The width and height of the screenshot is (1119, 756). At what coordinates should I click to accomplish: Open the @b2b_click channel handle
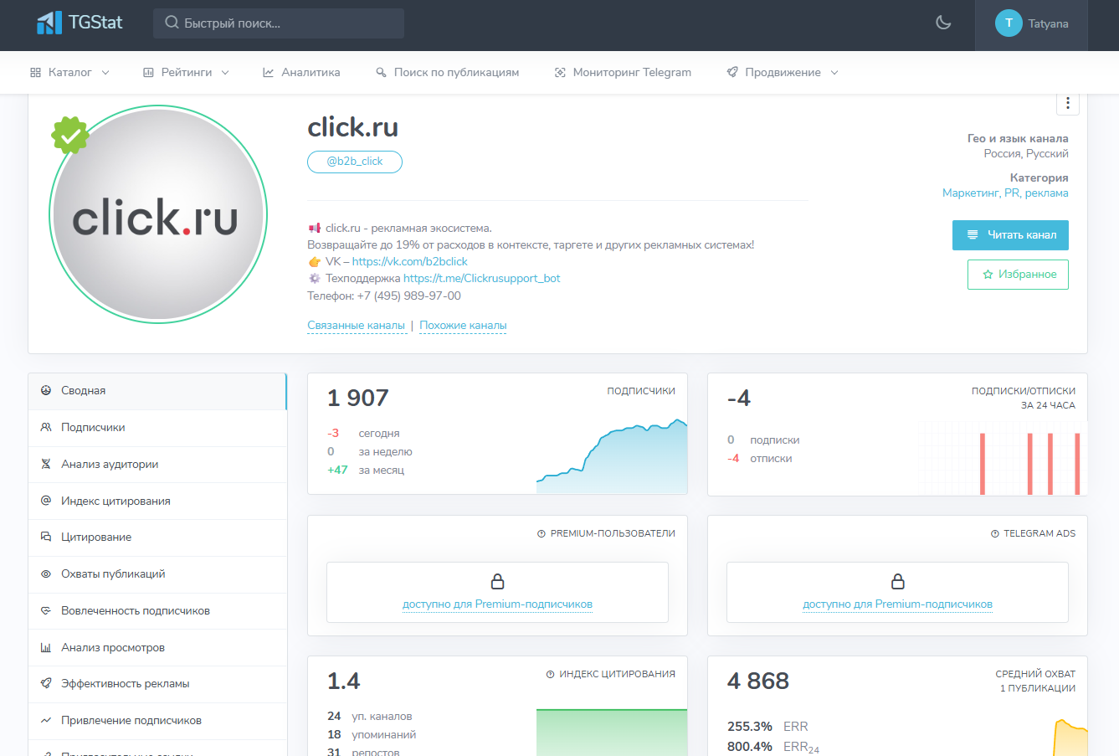355,162
